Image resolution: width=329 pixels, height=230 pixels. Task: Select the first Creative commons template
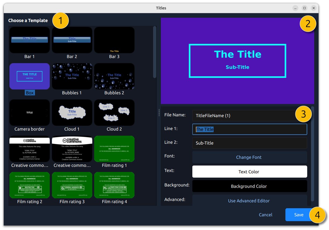pos(29,149)
